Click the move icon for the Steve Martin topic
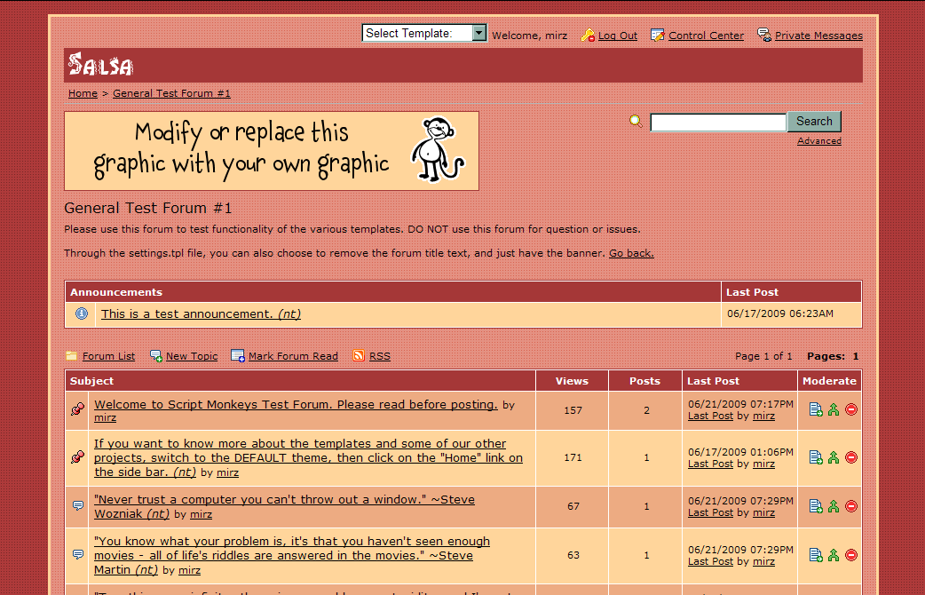Viewport: 925px width, 595px height. click(816, 555)
